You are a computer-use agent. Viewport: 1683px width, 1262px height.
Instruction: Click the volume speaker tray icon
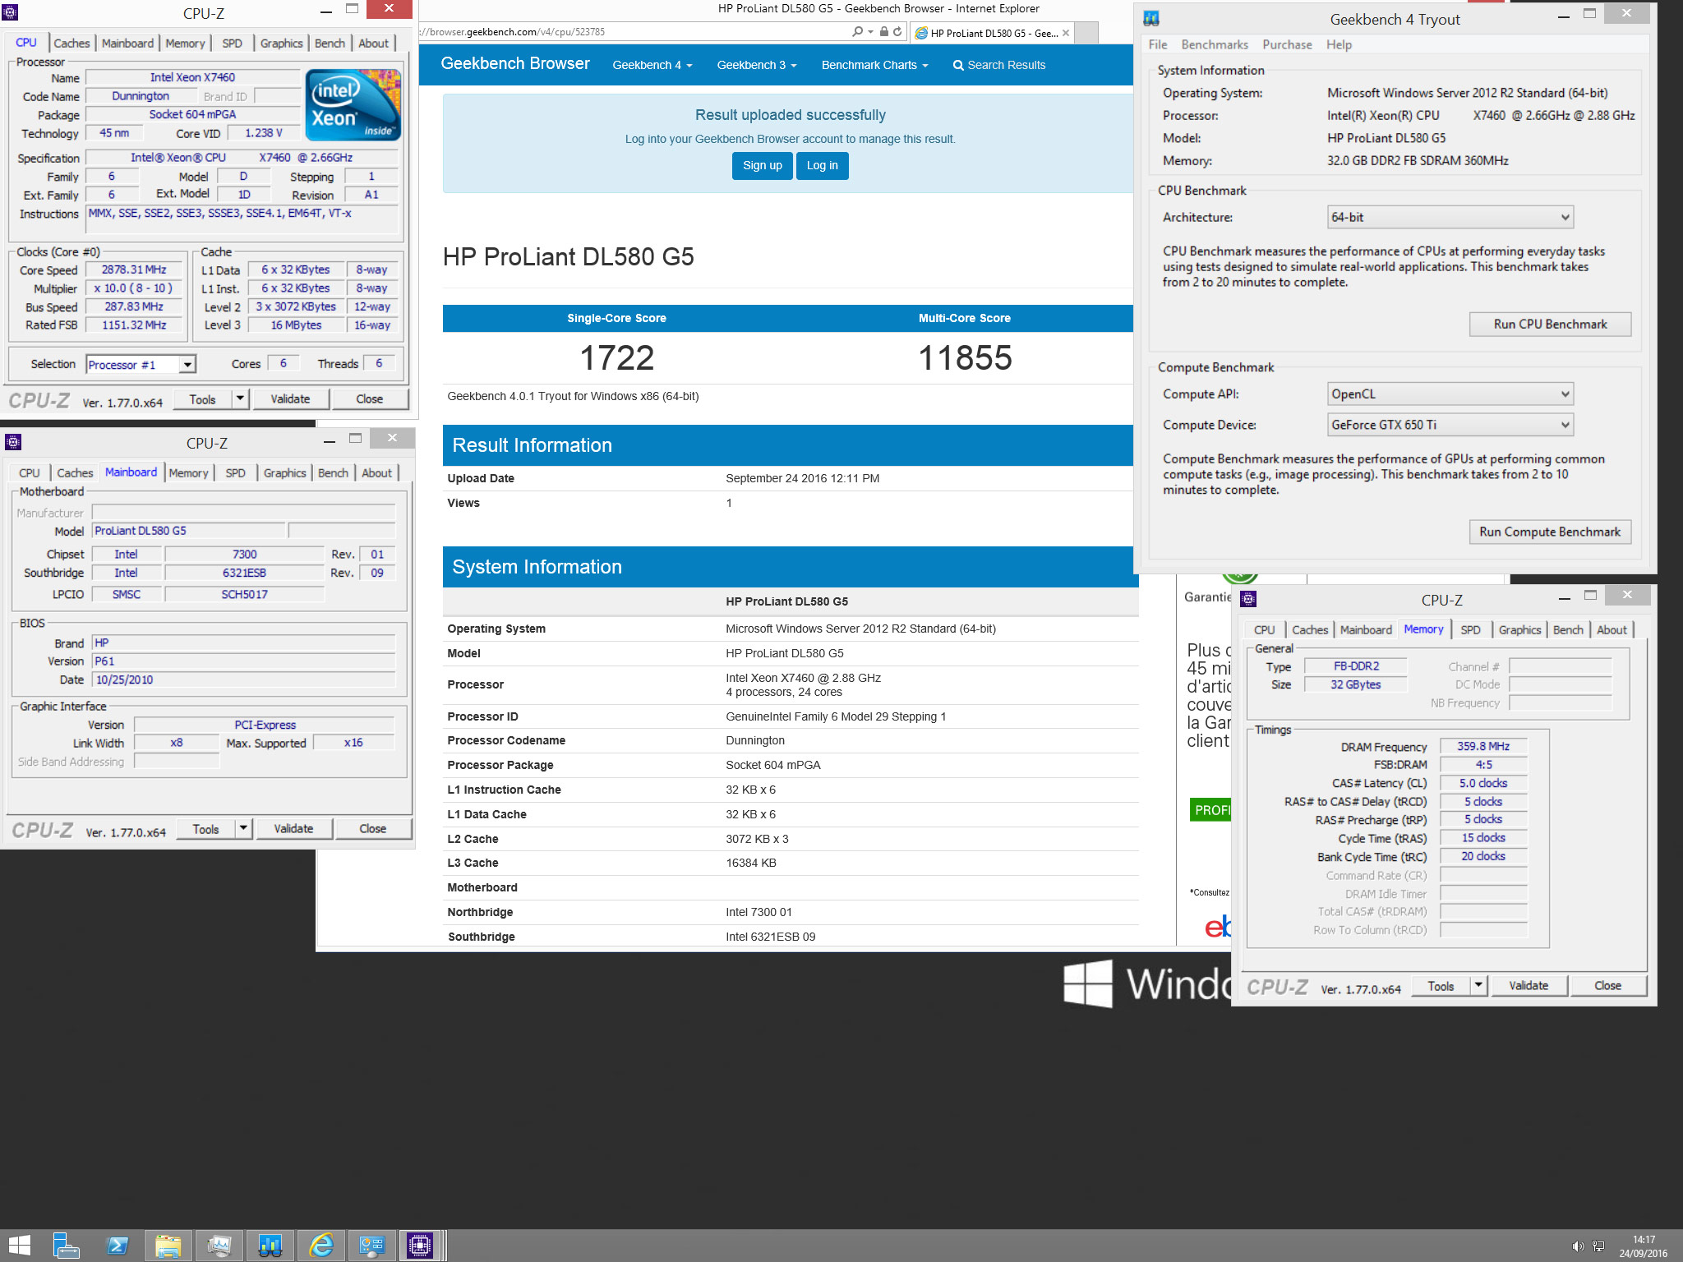pos(1577,1246)
